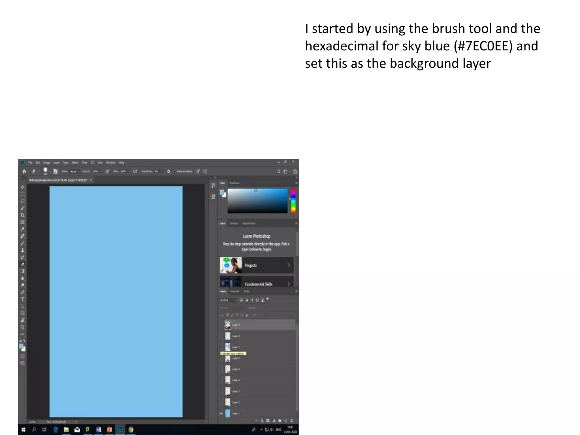Select the Horizontal Type tool
The height and width of the screenshot is (435, 580).
click(23, 299)
